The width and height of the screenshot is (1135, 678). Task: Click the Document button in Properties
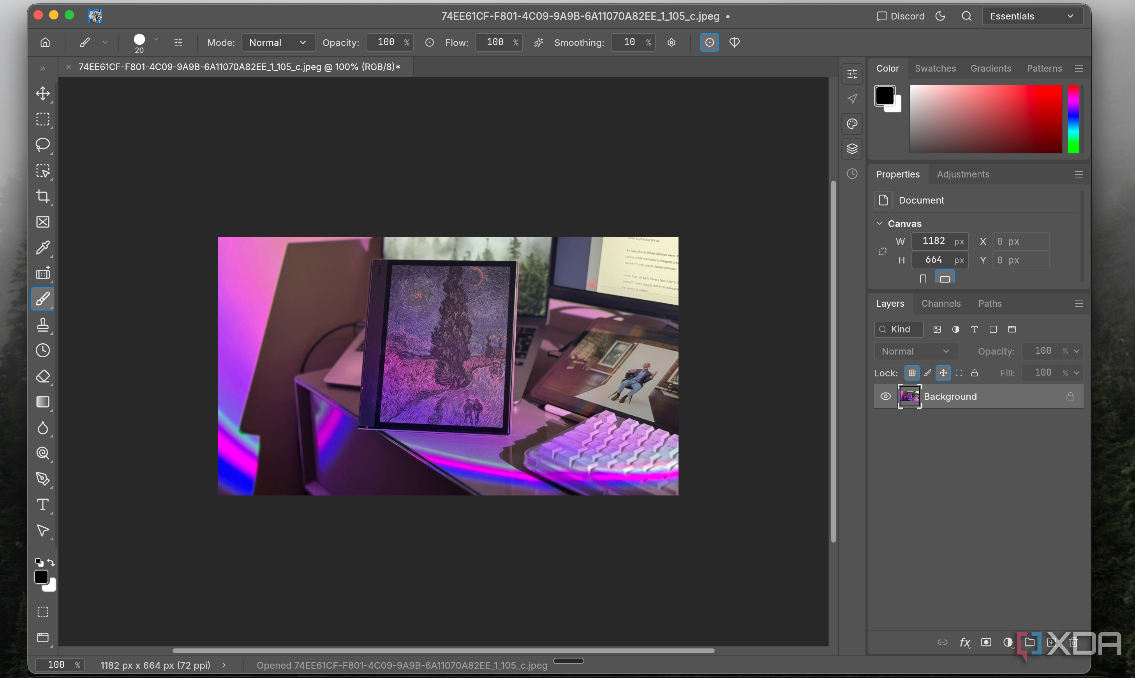pos(883,200)
